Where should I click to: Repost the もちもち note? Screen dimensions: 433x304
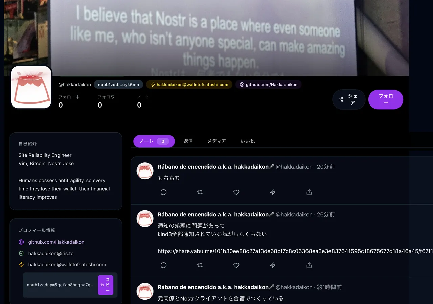click(x=200, y=192)
